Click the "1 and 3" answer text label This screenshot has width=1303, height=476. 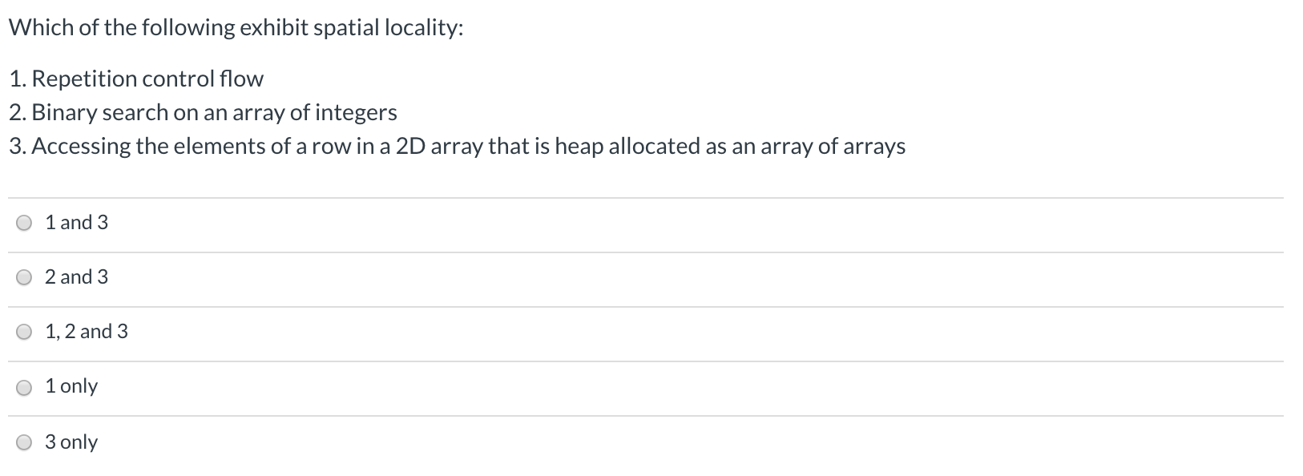click(77, 222)
